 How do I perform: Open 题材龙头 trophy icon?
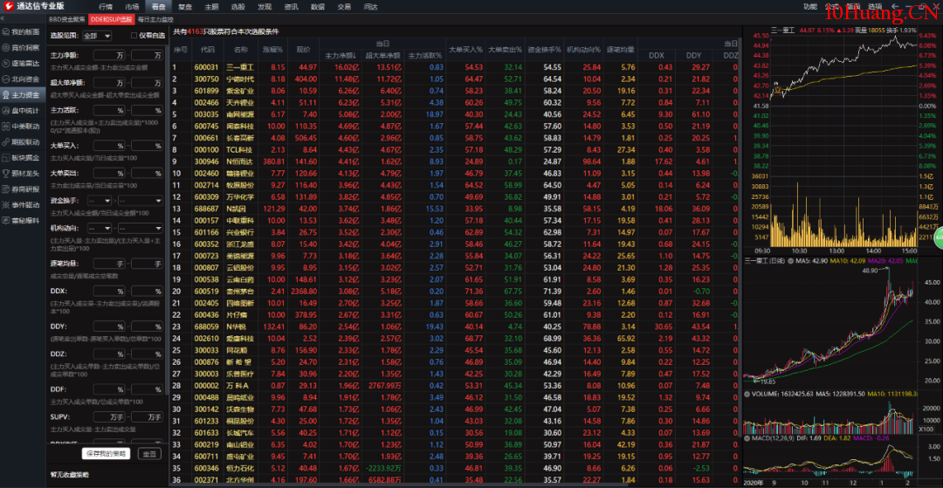tap(5, 173)
